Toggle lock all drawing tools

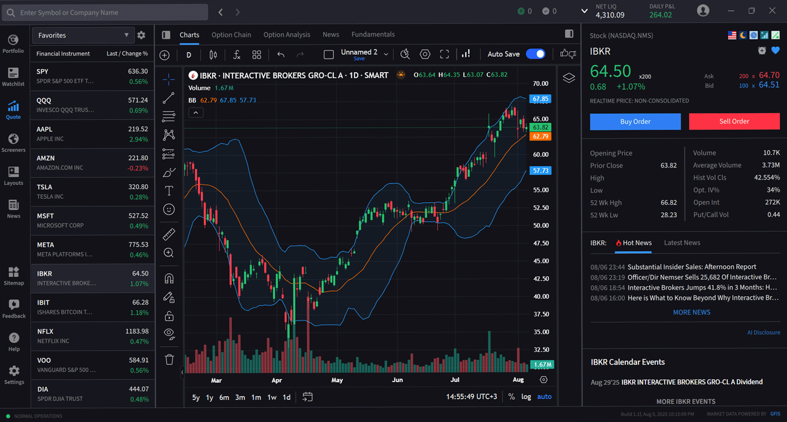[169, 316]
